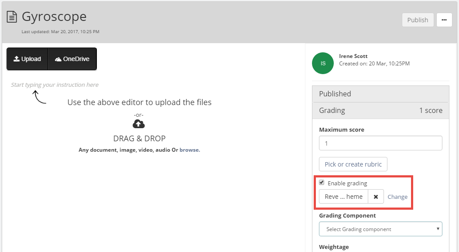
Task: Click the Publish button
Action: click(418, 20)
